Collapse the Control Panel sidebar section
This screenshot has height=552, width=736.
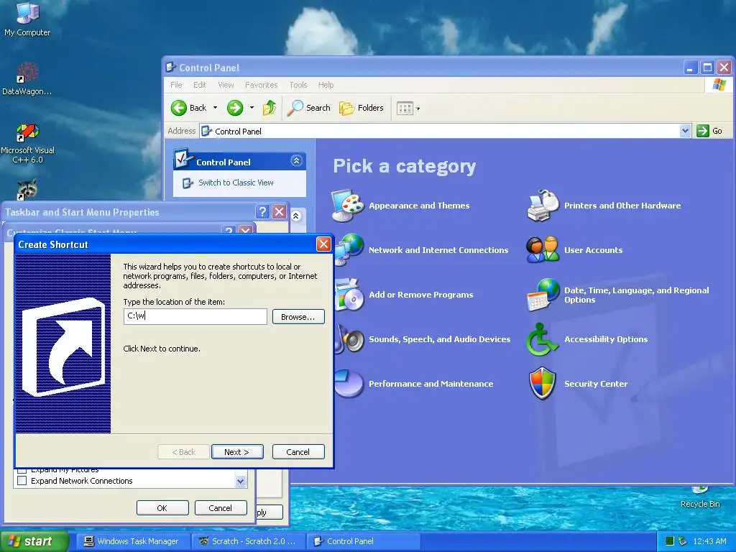coord(296,160)
